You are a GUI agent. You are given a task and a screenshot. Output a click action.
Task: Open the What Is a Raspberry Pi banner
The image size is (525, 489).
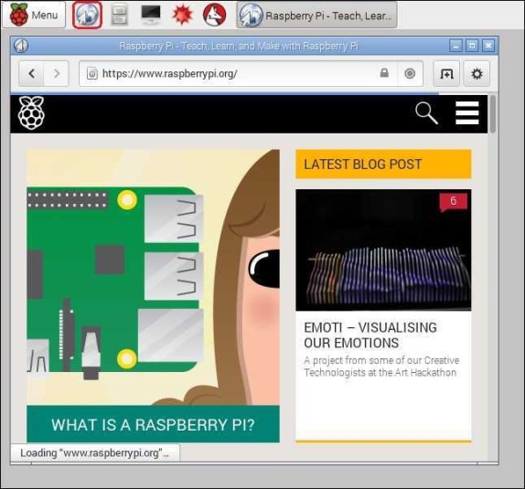click(153, 424)
